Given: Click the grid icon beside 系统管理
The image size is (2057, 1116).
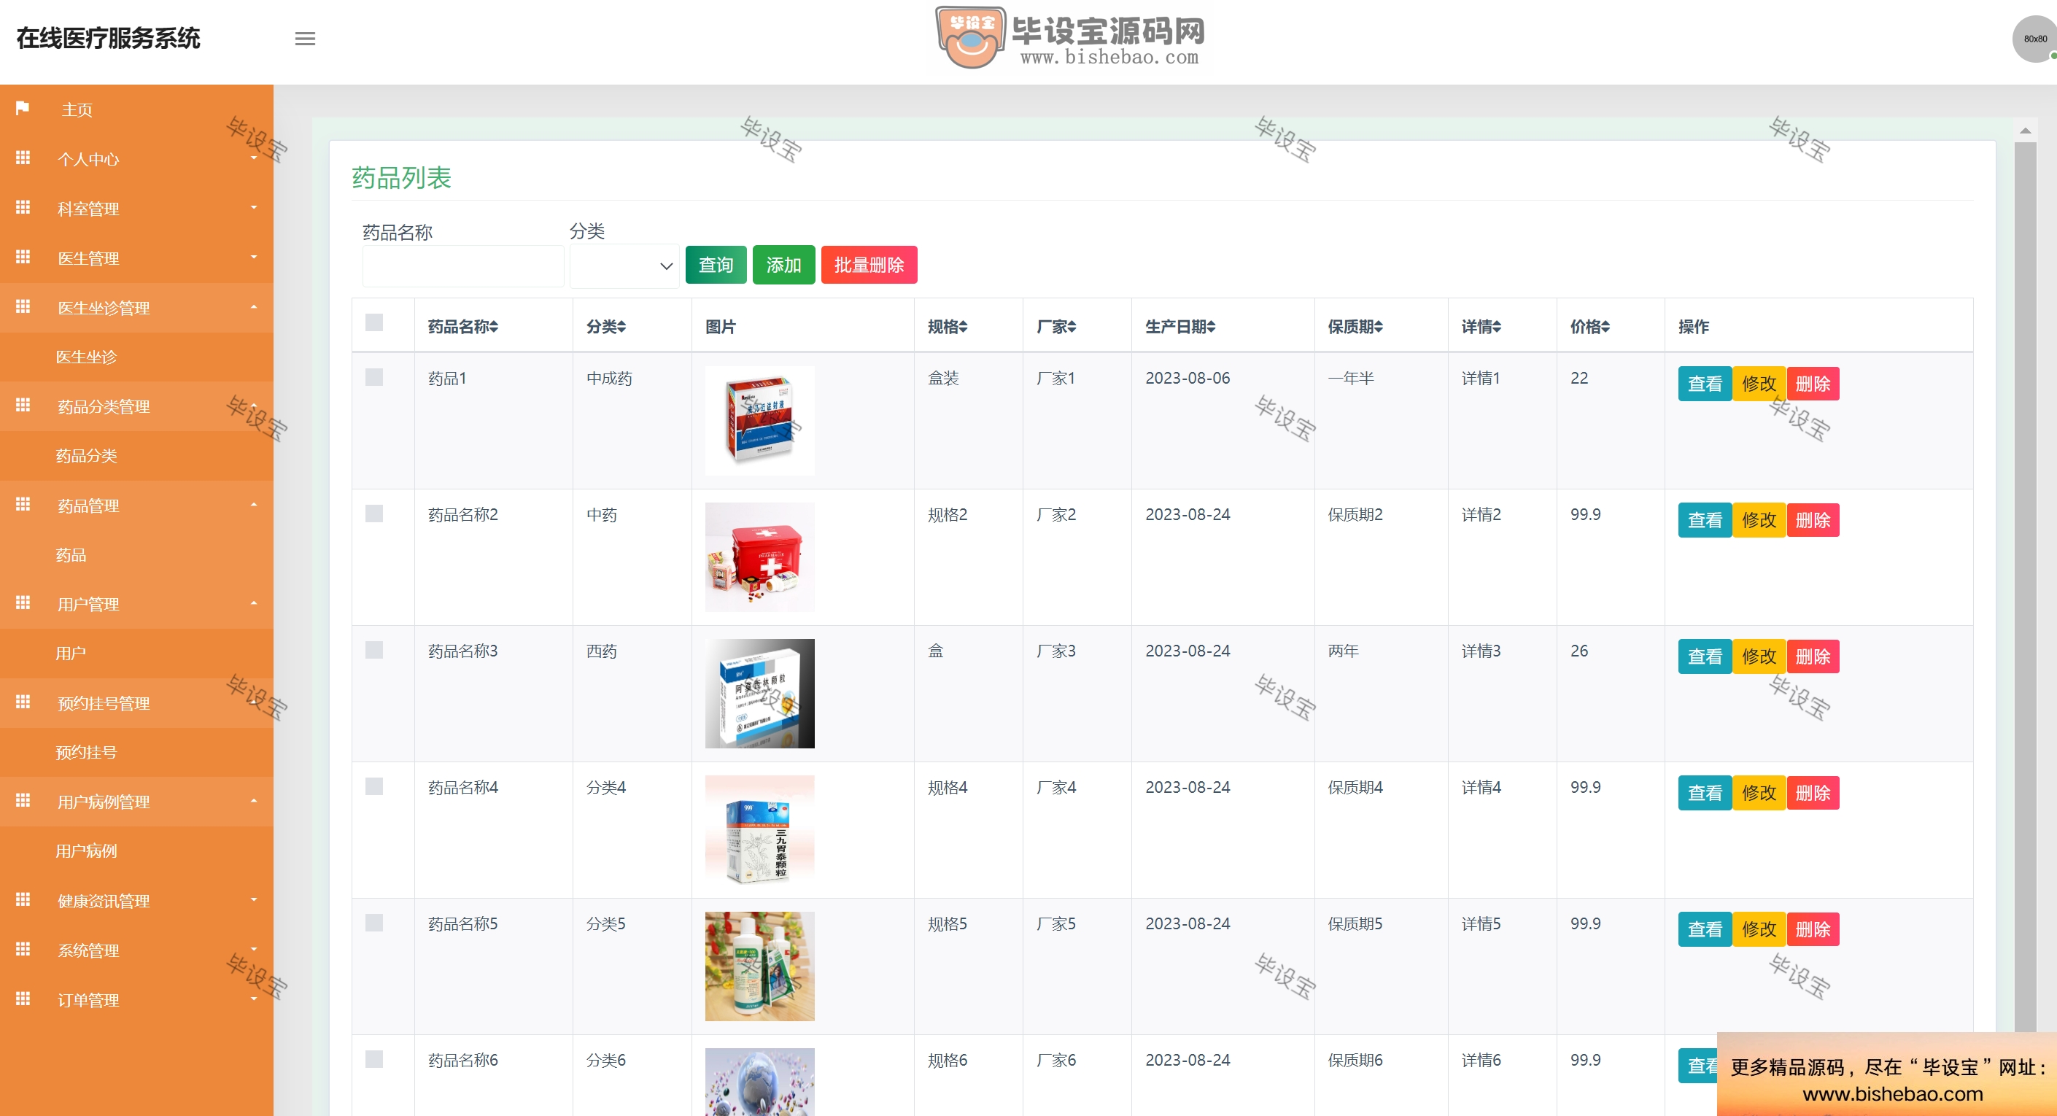Looking at the screenshot, I should click(23, 949).
